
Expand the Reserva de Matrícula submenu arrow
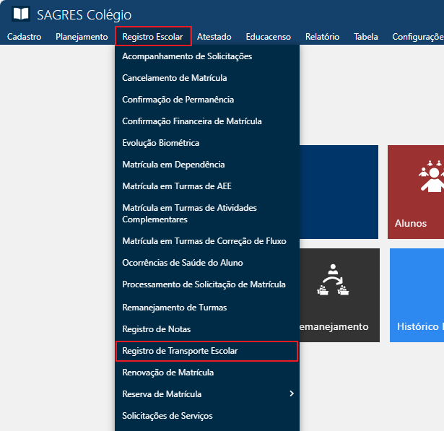(x=291, y=394)
